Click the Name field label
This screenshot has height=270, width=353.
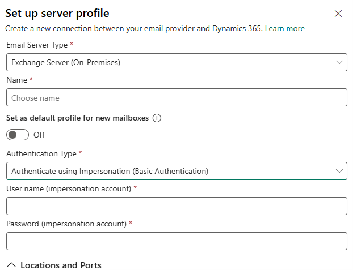pyautogui.click(x=16, y=80)
